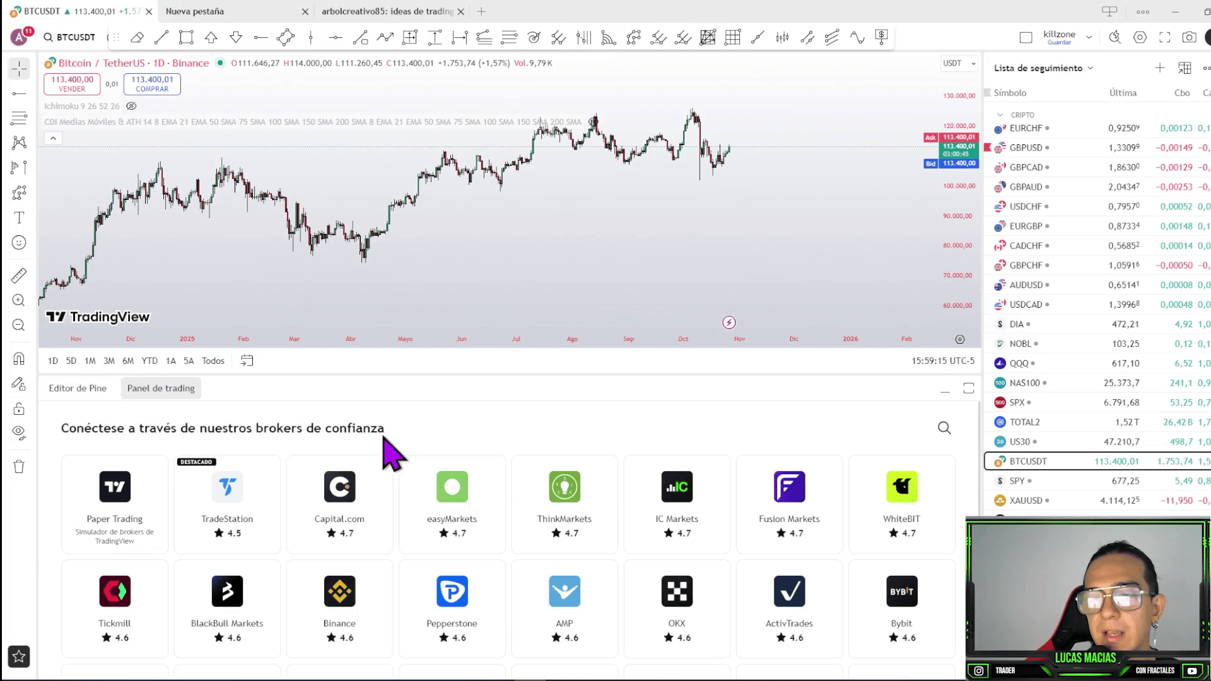The width and height of the screenshot is (1211, 681).
Task: Select the 1A time range button
Action: click(x=170, y=361)
